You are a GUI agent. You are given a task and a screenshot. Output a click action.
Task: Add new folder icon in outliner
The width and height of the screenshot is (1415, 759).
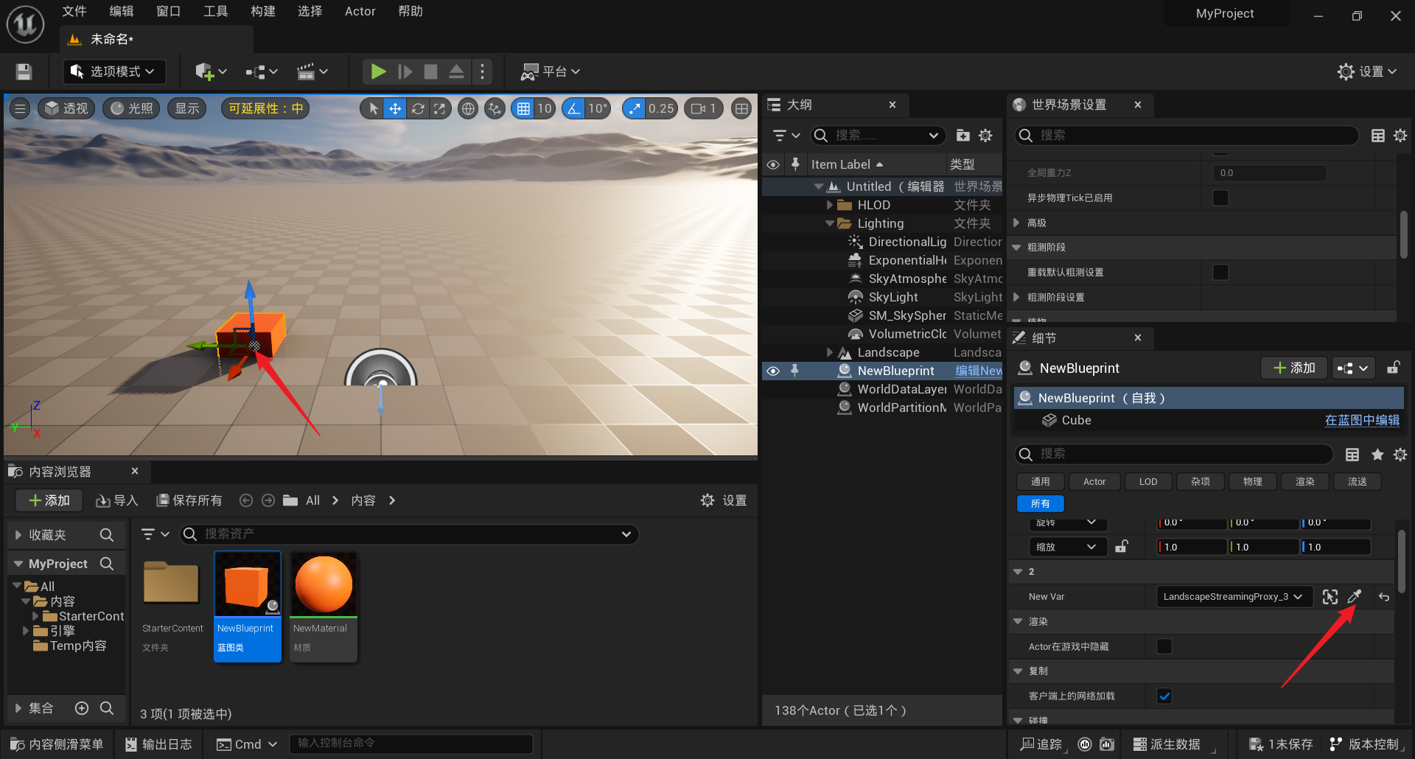[962, 136]
